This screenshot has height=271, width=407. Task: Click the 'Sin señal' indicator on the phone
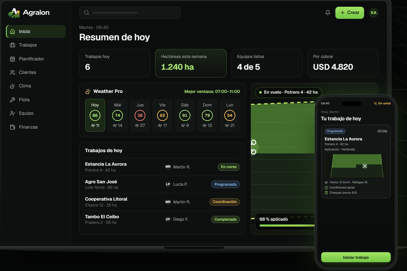tap(382, 103)
